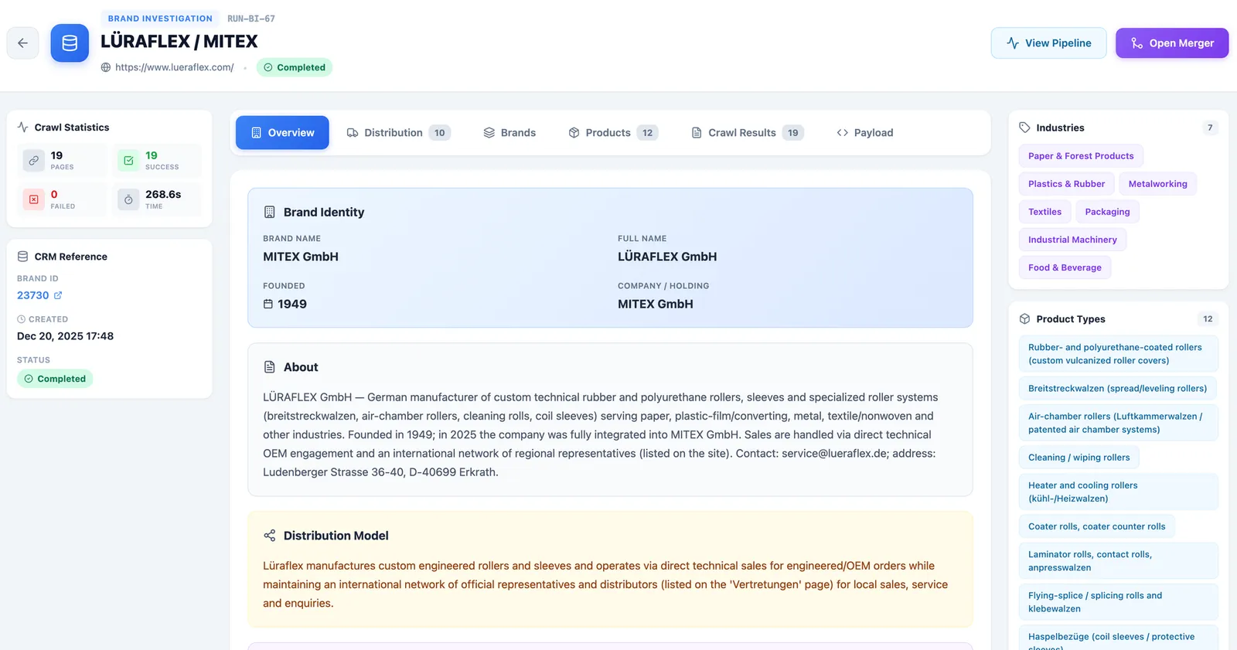
Task: Go to the Crawl Results tab
Action: click(747, 133)
